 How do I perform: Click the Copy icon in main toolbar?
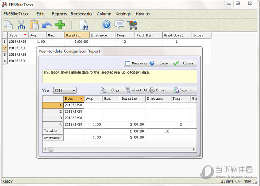[x=8, y=25]
